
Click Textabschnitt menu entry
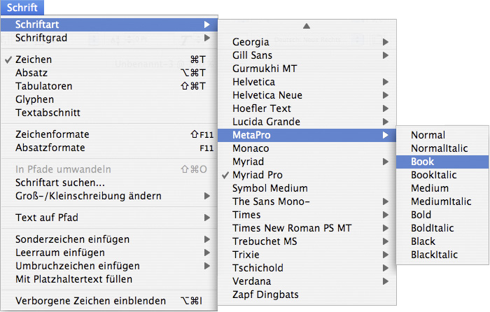click(109, 113)
